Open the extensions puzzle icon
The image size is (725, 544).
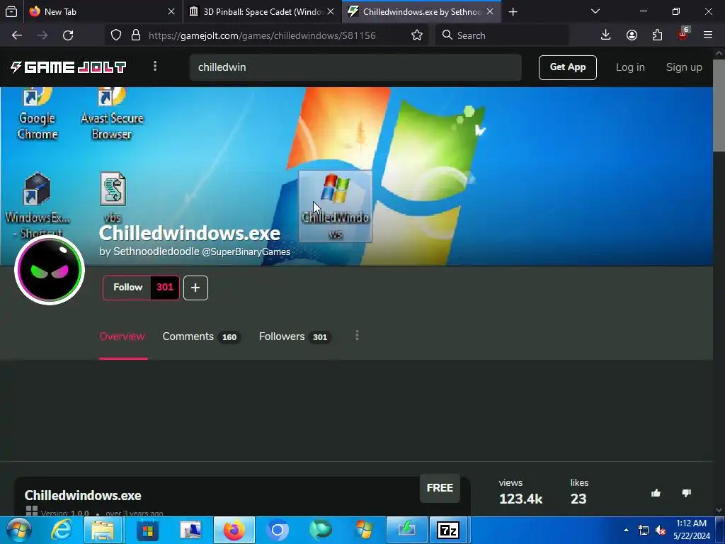click(x=657, y=35)
